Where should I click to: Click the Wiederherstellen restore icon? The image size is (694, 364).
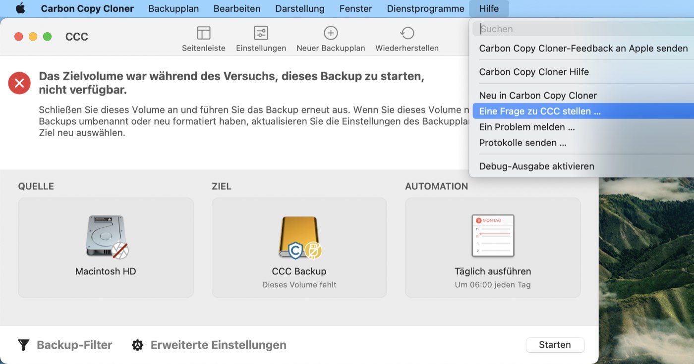(407, 33)
